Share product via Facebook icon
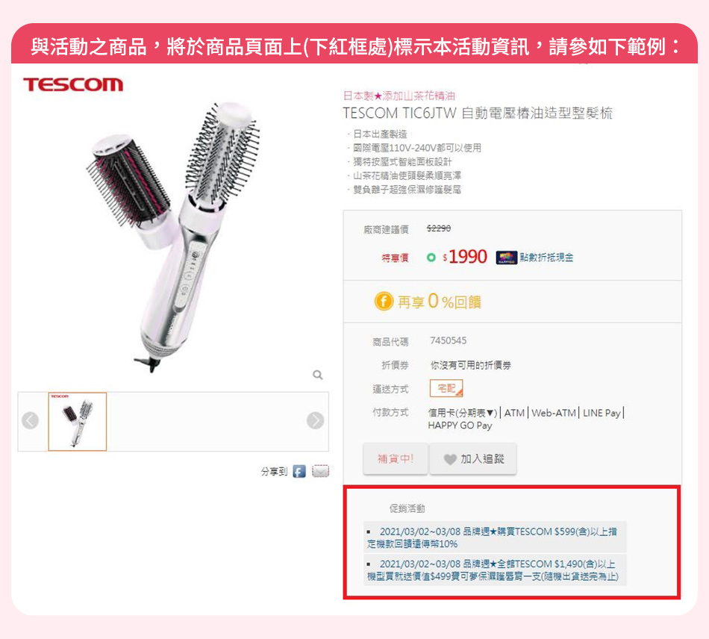The width and height of the screenshot is (709, 639). click(299, 472)
